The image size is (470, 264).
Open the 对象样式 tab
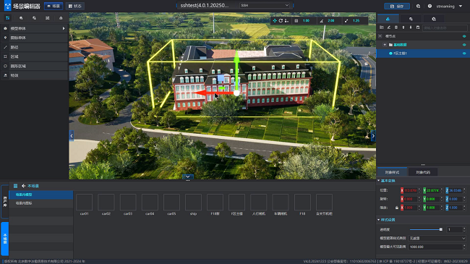point(392,172)
